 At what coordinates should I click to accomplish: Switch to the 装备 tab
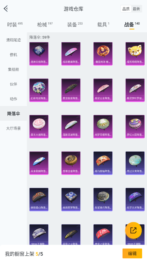coord(75,25)
